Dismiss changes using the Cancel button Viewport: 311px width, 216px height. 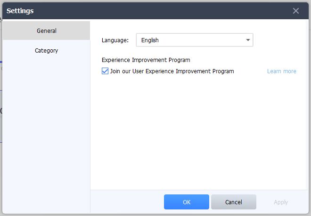[x=234, y=202]
